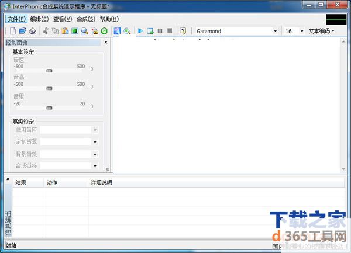Screen dimensions: 351x253
Task: Open the Garamond font dropdown
Action: click(x=275, y=31)
